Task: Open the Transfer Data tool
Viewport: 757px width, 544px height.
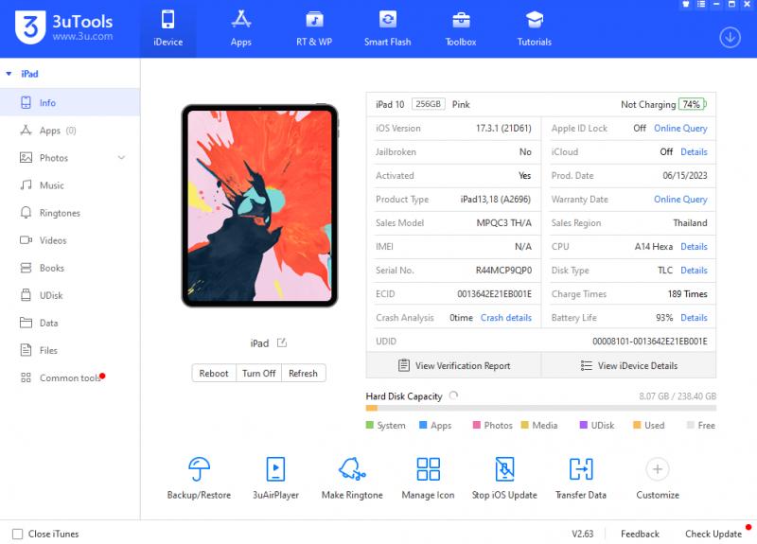Action: 580,468
